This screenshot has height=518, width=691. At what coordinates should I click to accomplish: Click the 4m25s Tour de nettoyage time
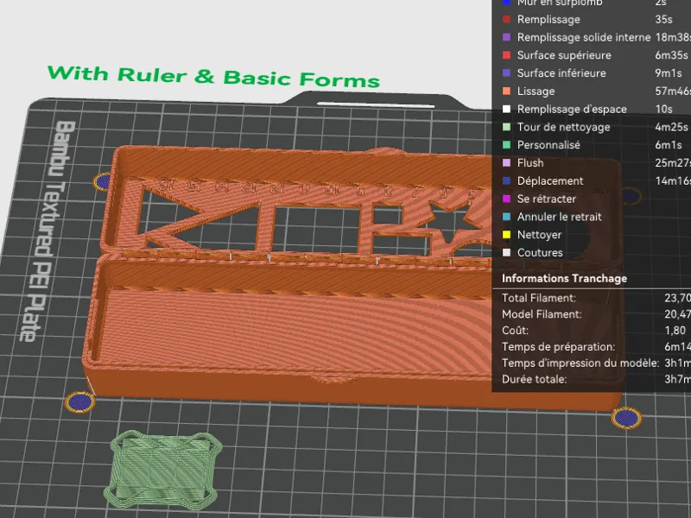tap(671, 127)
